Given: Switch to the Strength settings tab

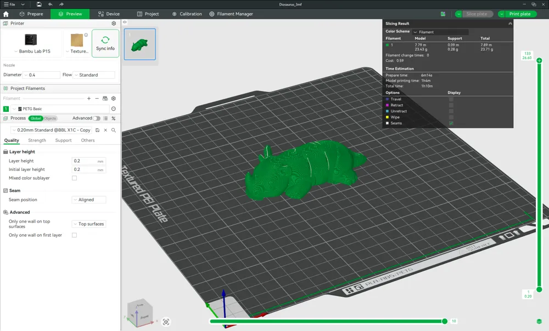Looking at the screenshot, I should tap(37, 140).
